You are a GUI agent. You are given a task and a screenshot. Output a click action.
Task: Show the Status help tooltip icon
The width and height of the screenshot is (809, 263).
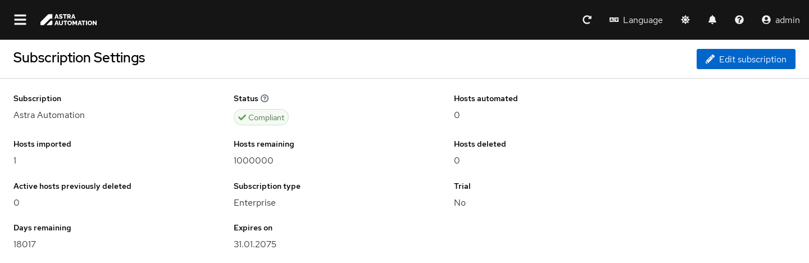pos(265,98)
